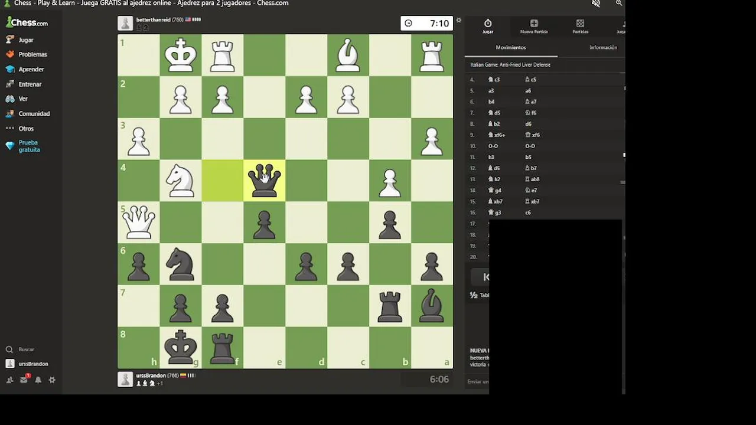Image resolution: width=756 pixels, height=425 pixels.
Task: Select the black rook on b7
Action: coord(390,306)
